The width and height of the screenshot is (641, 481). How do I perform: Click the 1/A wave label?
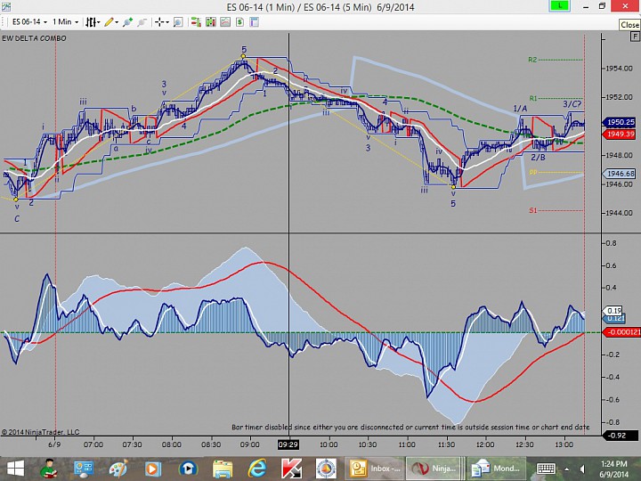[520, 109]
